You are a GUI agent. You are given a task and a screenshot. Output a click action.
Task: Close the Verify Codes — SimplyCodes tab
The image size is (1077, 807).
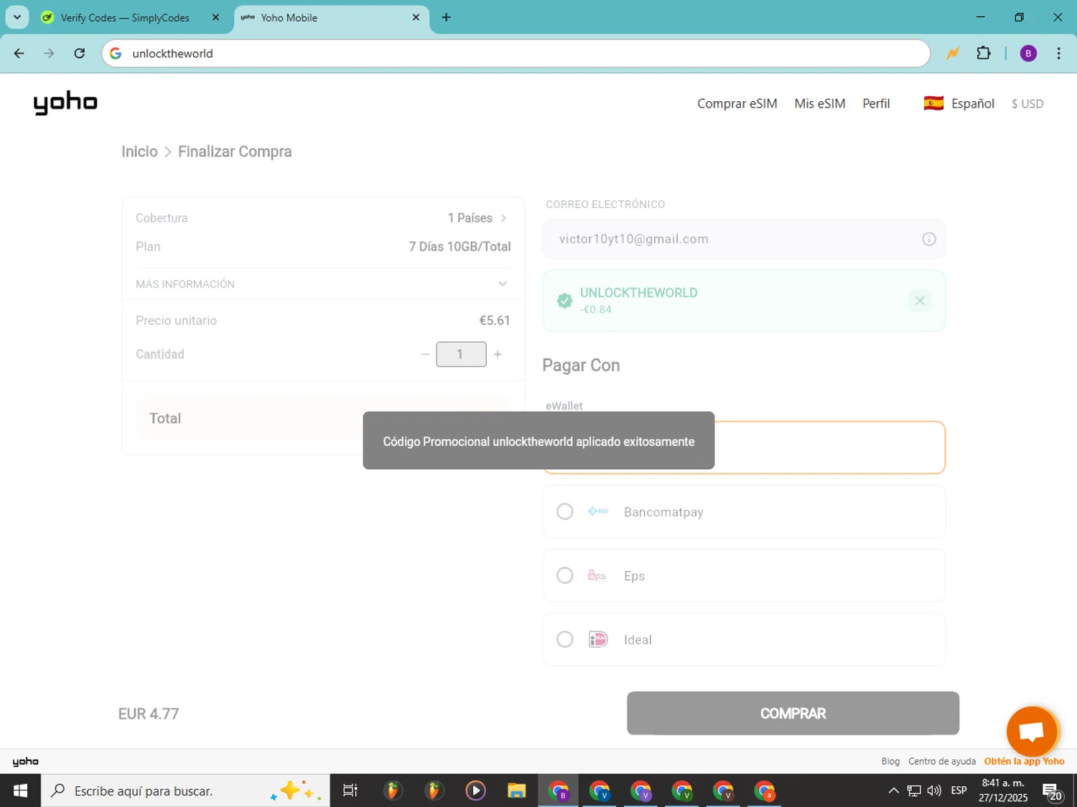[215, 17]
